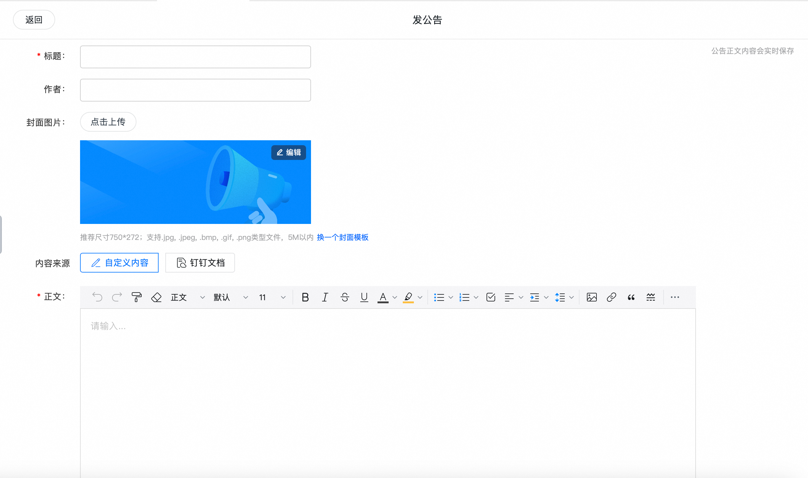The image size is (808, 478).
Task: Click the 返回 button
Action: click(x=34, y=20)
